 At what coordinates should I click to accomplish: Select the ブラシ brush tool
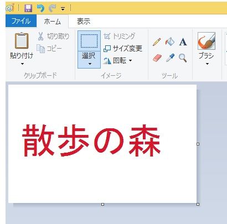207,41
